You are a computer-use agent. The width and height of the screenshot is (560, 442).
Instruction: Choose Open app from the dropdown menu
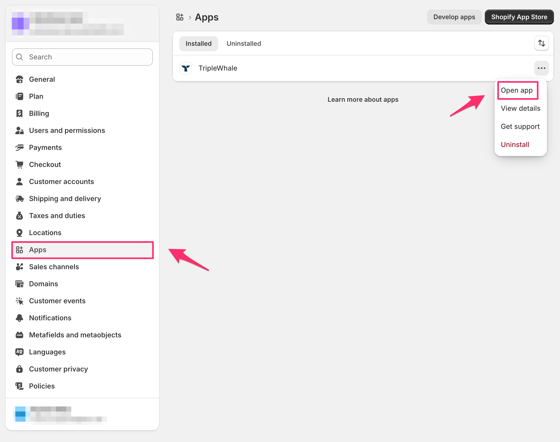517,90
